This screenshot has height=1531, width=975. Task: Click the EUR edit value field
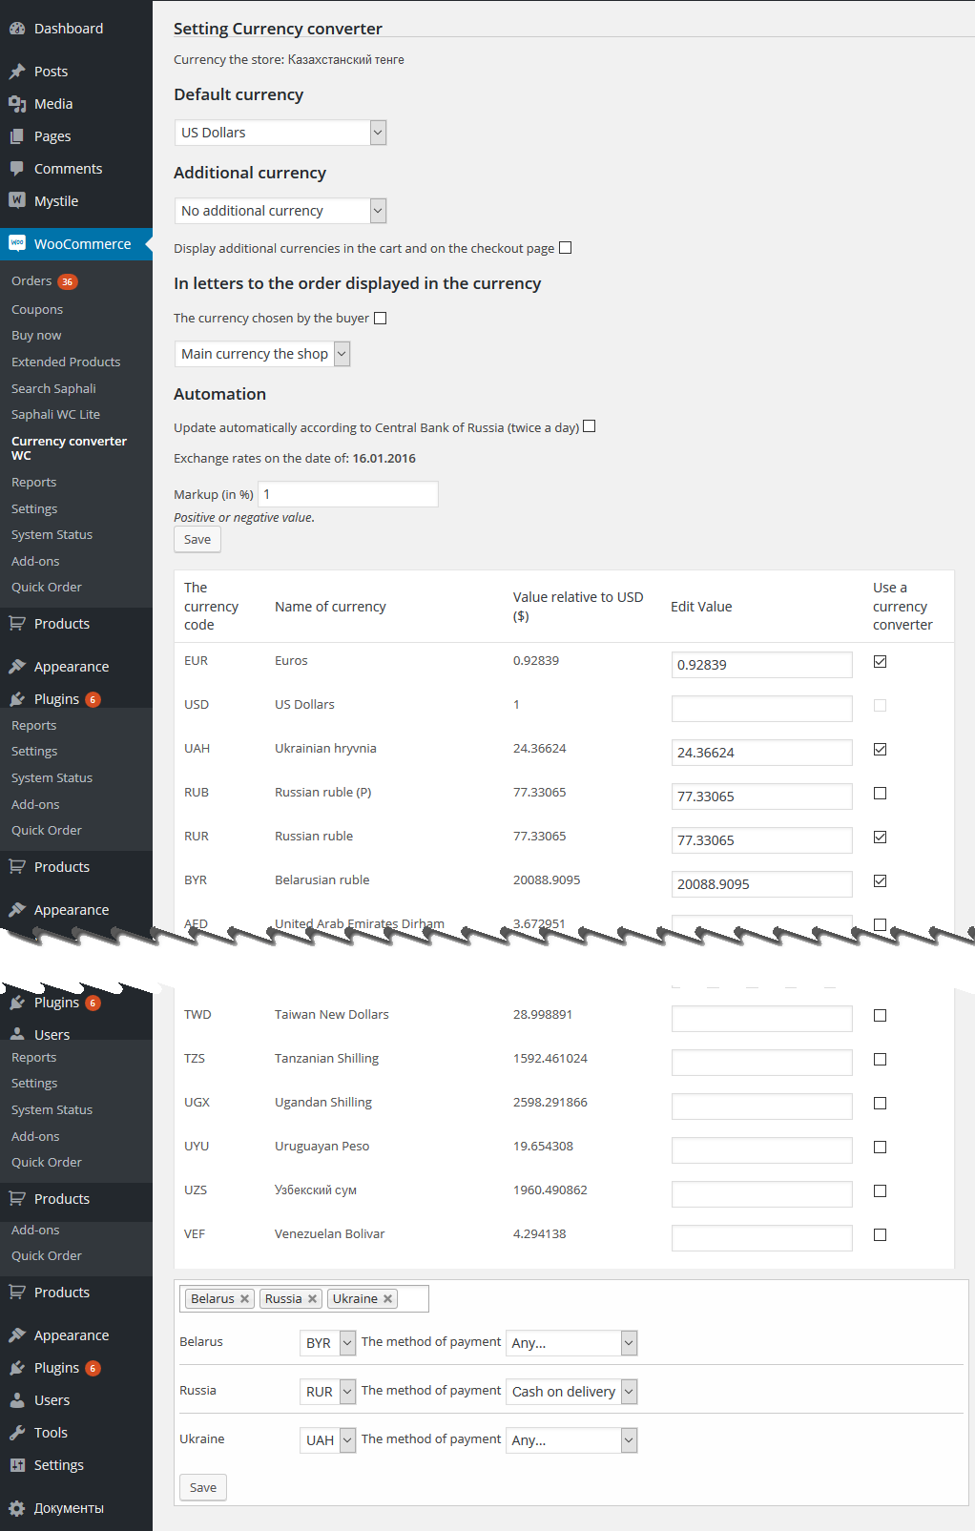pyautogui.click(x=762, y=665)
